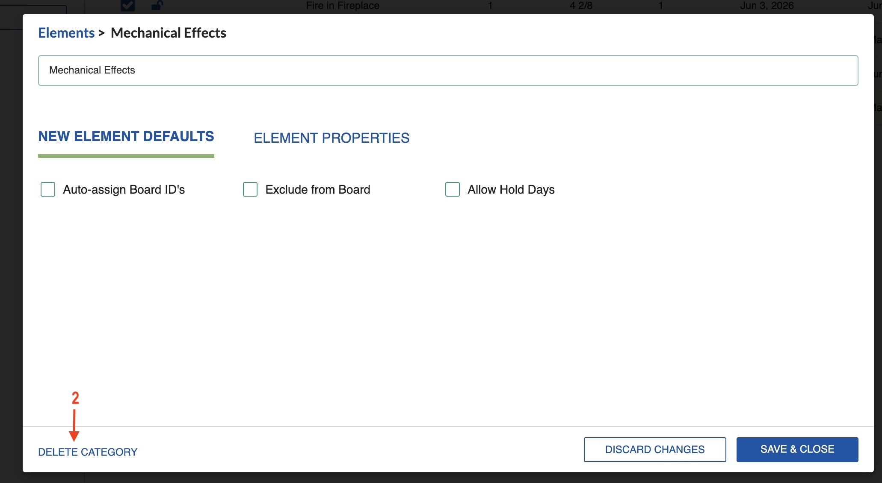Click the unlocked padlock icon in background row
The width and height of the screenshot is (882, 483).
(x=157, y=6)
